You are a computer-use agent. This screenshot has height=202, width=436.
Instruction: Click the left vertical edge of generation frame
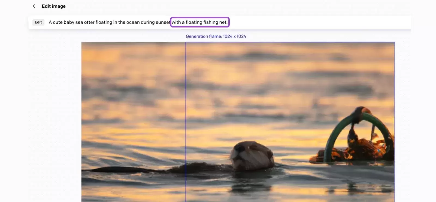click(x=186, y=122)
